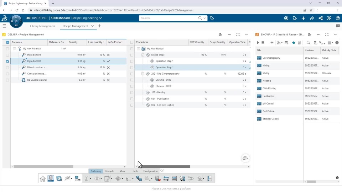This screenshot has width=342, height=192.
Task: Focus the top Search input field
Action: coord(169,18)
